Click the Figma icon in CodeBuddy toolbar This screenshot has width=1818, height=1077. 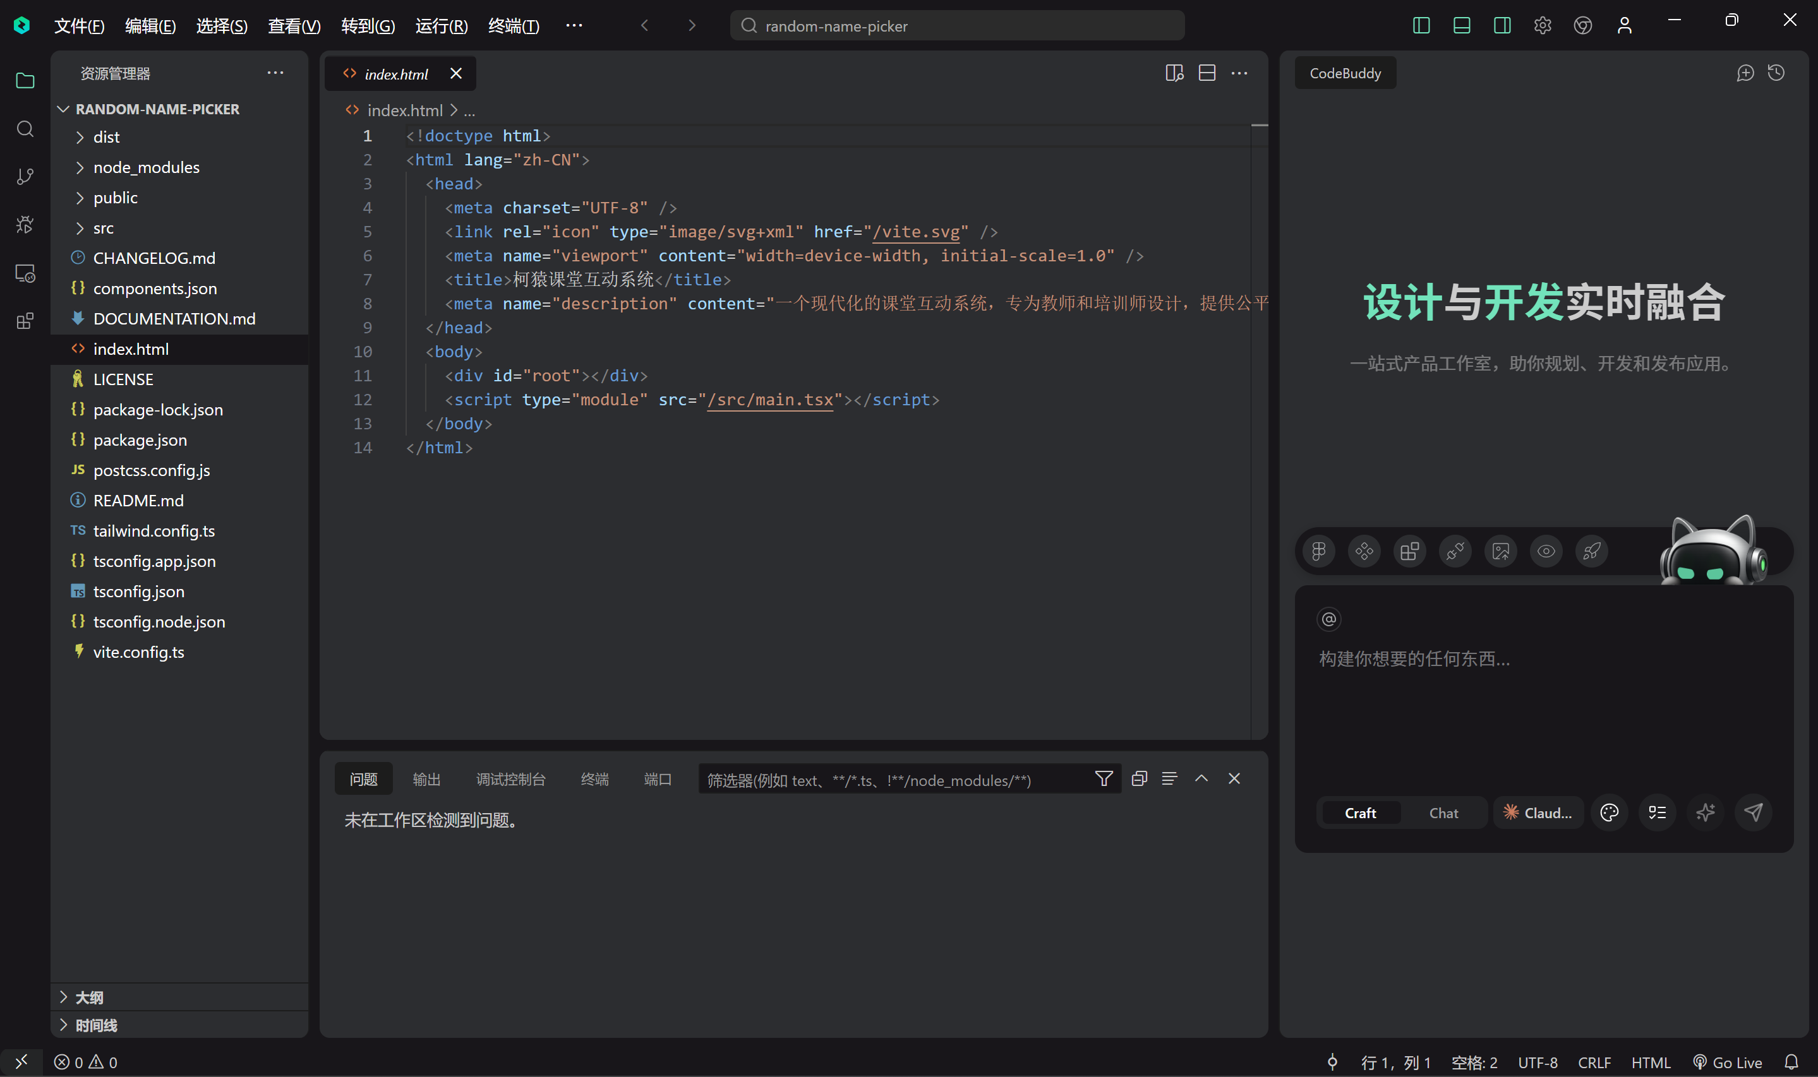1318,552
